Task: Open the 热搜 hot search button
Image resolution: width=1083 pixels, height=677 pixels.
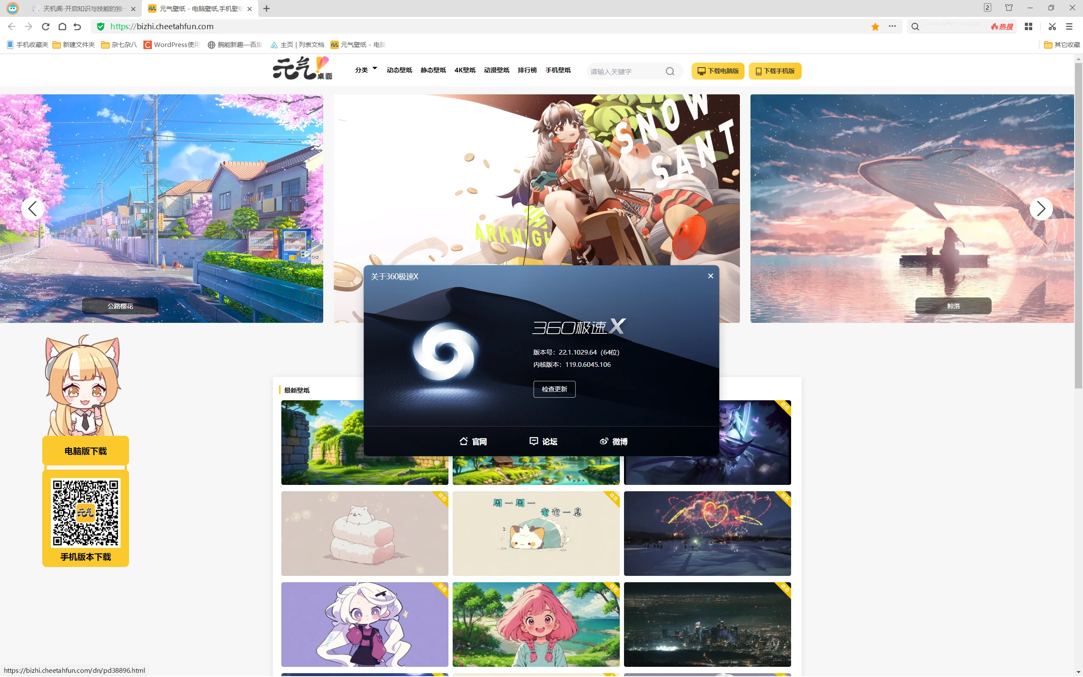Action: point(1002,26)
